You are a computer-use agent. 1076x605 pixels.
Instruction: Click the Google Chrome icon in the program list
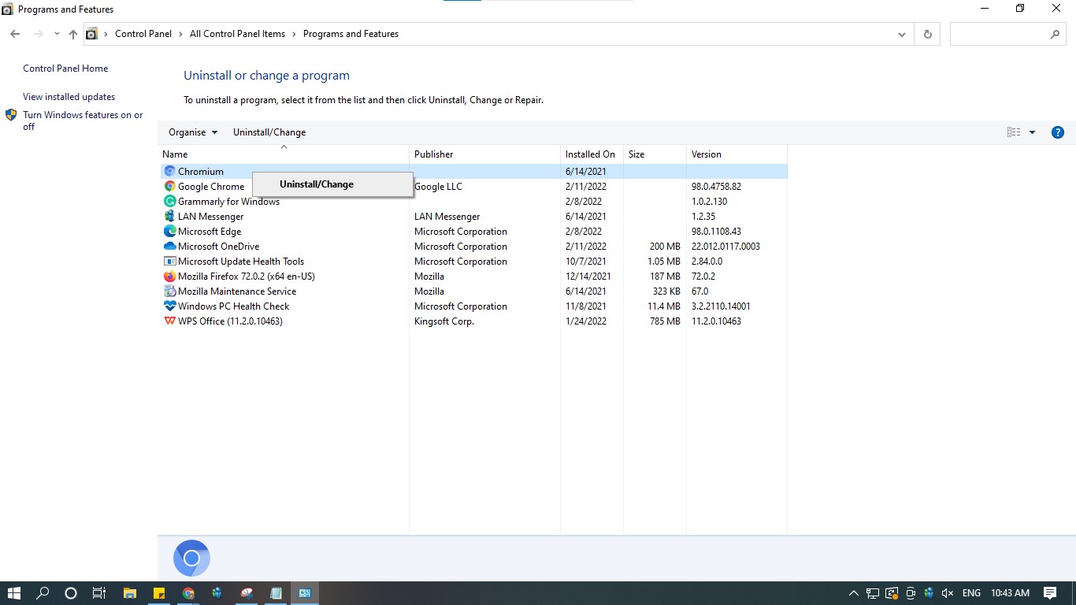[x=169, y=187]
